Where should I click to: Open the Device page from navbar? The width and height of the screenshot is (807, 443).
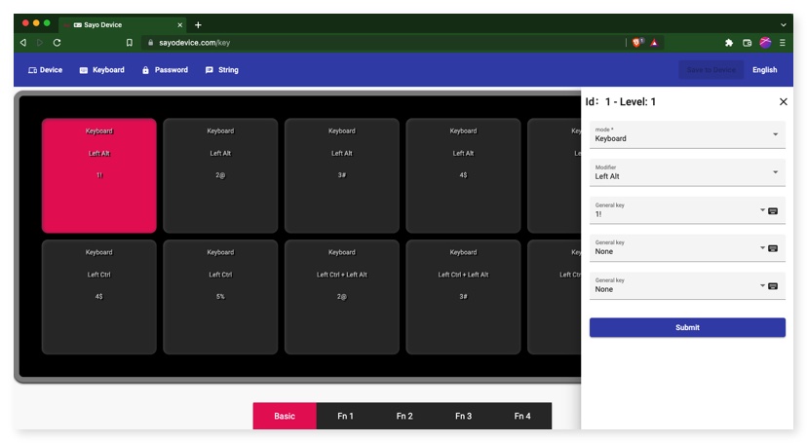(45, 70)
